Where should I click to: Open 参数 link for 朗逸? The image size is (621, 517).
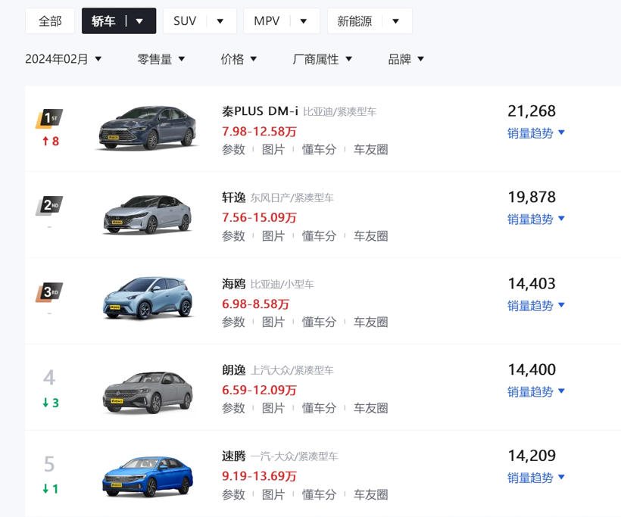click(x=233, y=408)
